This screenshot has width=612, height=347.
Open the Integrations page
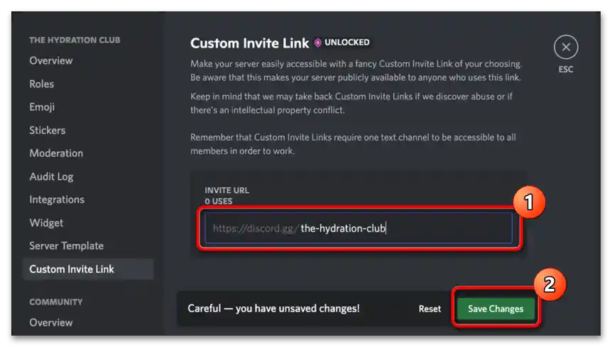pyautogui.click(x=57, y=199)
